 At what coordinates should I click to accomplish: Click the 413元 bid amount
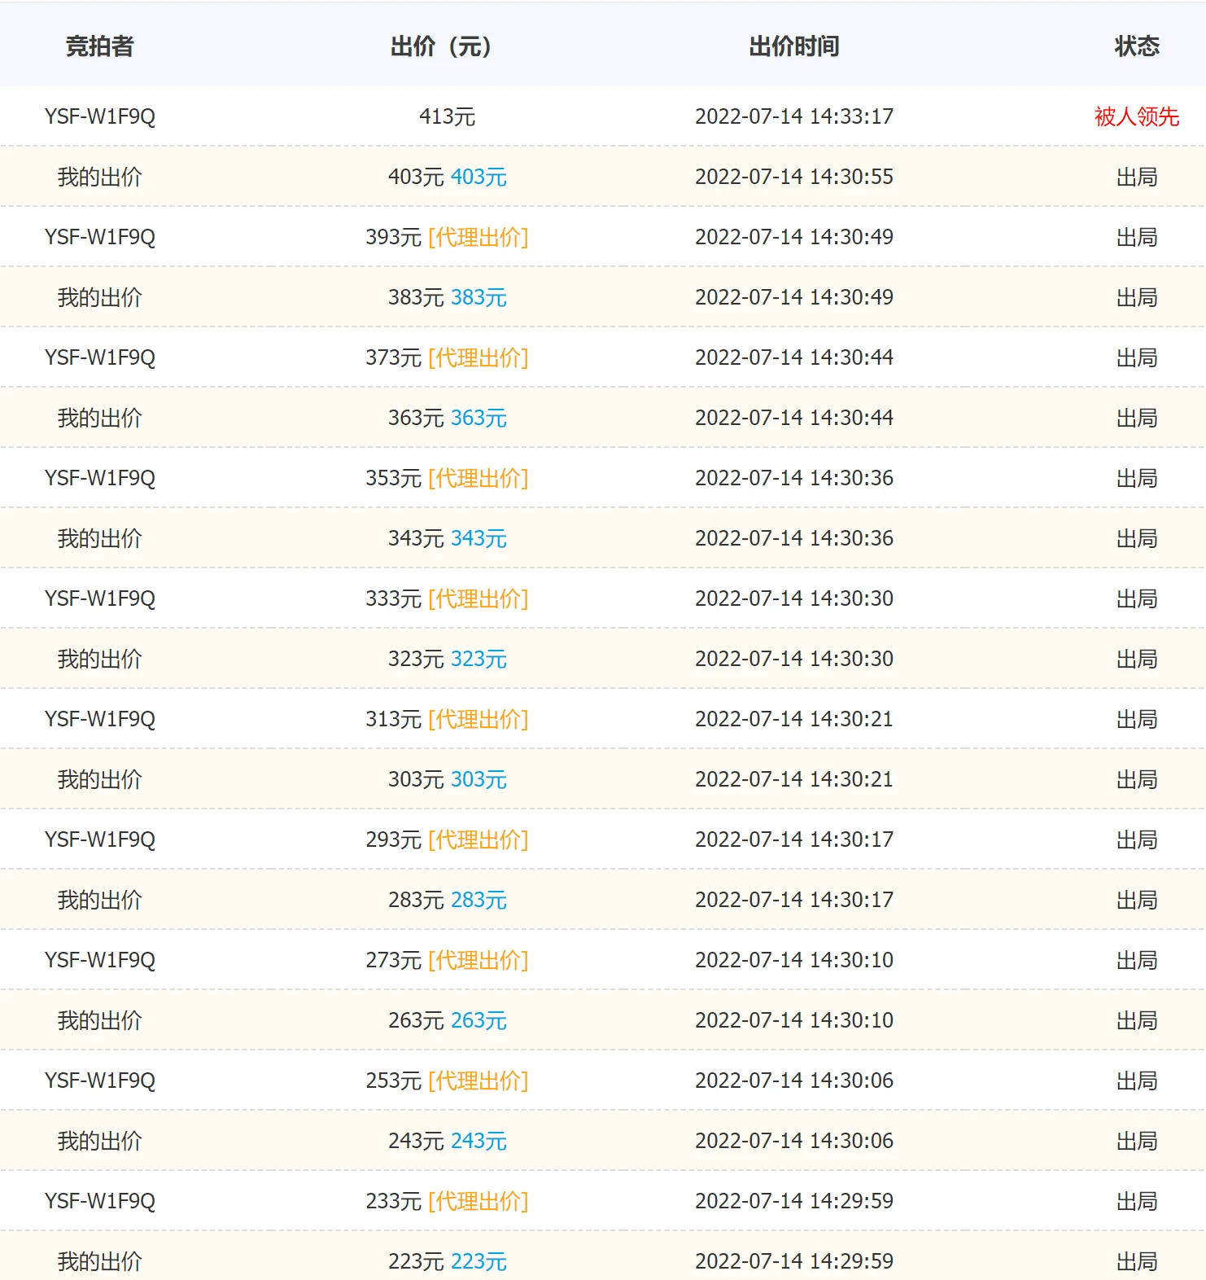pyautogui.click(x=447, y=116)
